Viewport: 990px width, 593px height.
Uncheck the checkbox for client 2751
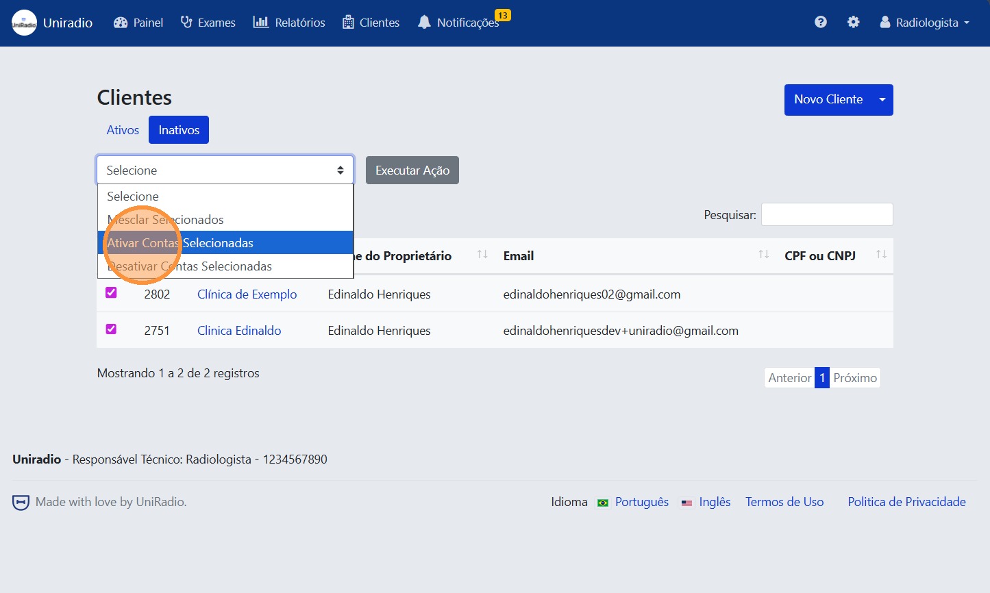click(x=111, y=329)
